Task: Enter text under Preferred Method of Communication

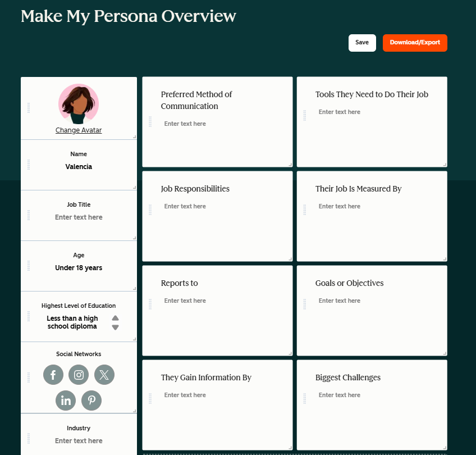Action: (x=185, y=124)
